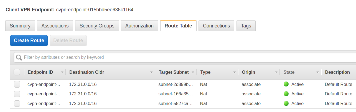
Task: Click green Active status icon for subnet-2d899b route
Action: coord(286,84)
